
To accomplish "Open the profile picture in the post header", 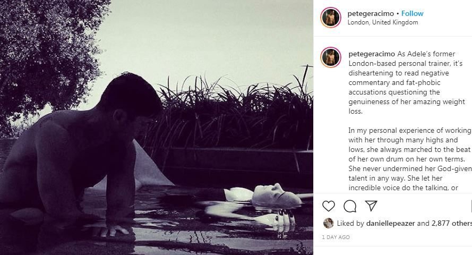I will coord(330,18).
